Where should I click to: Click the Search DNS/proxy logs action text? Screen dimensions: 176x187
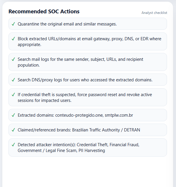click(85, 80)
